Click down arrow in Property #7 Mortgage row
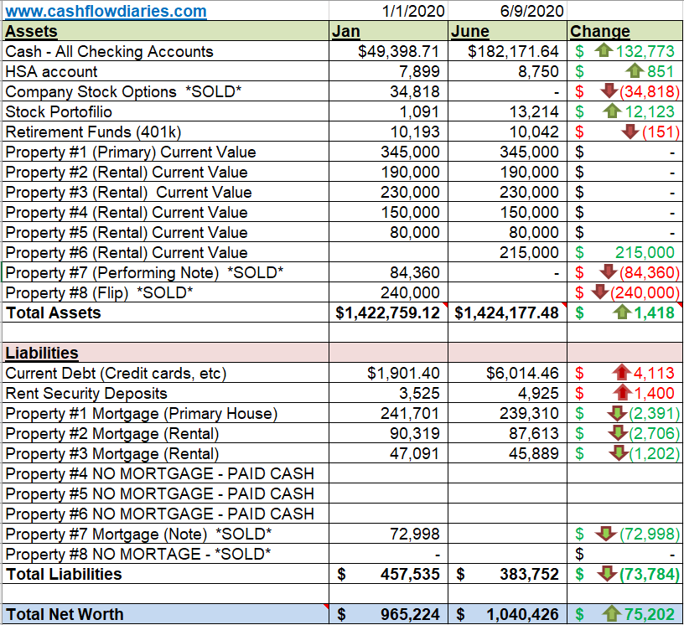This screenshot has width=684, height=625. coord(605,533)
